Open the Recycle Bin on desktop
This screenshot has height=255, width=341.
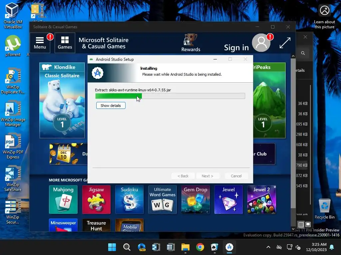[x=324, y=209]
